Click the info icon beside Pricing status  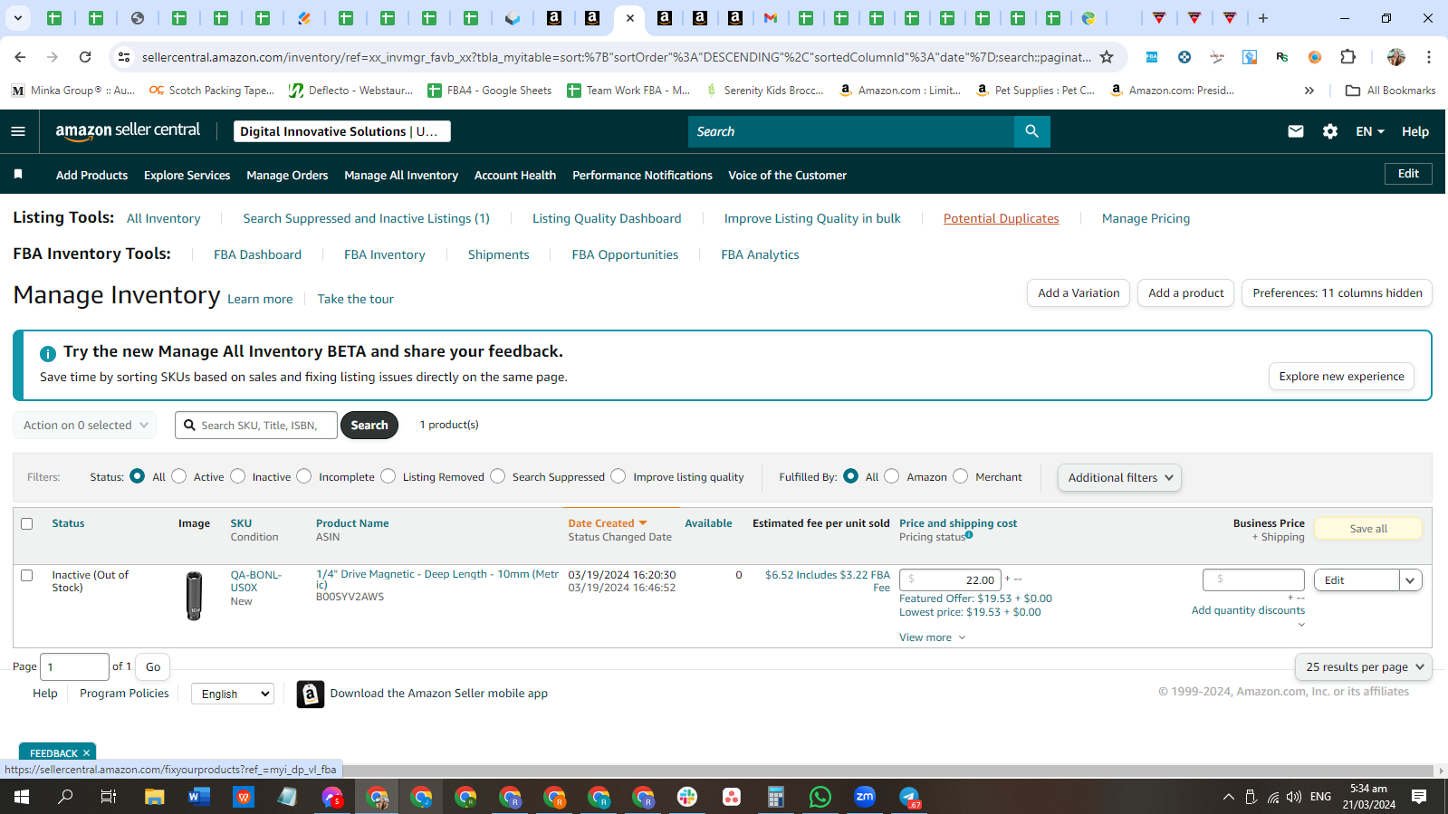click(969, 535)
